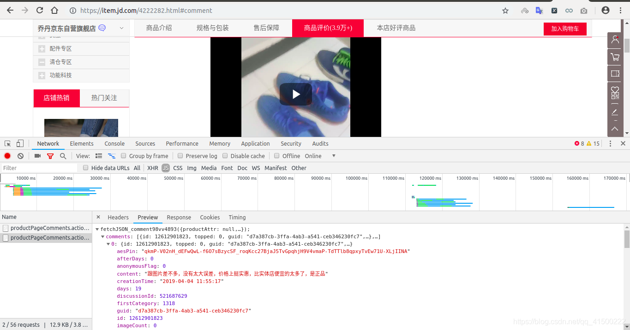Close the DevTools panel
630x330 pixels.
tap(623, 143)
